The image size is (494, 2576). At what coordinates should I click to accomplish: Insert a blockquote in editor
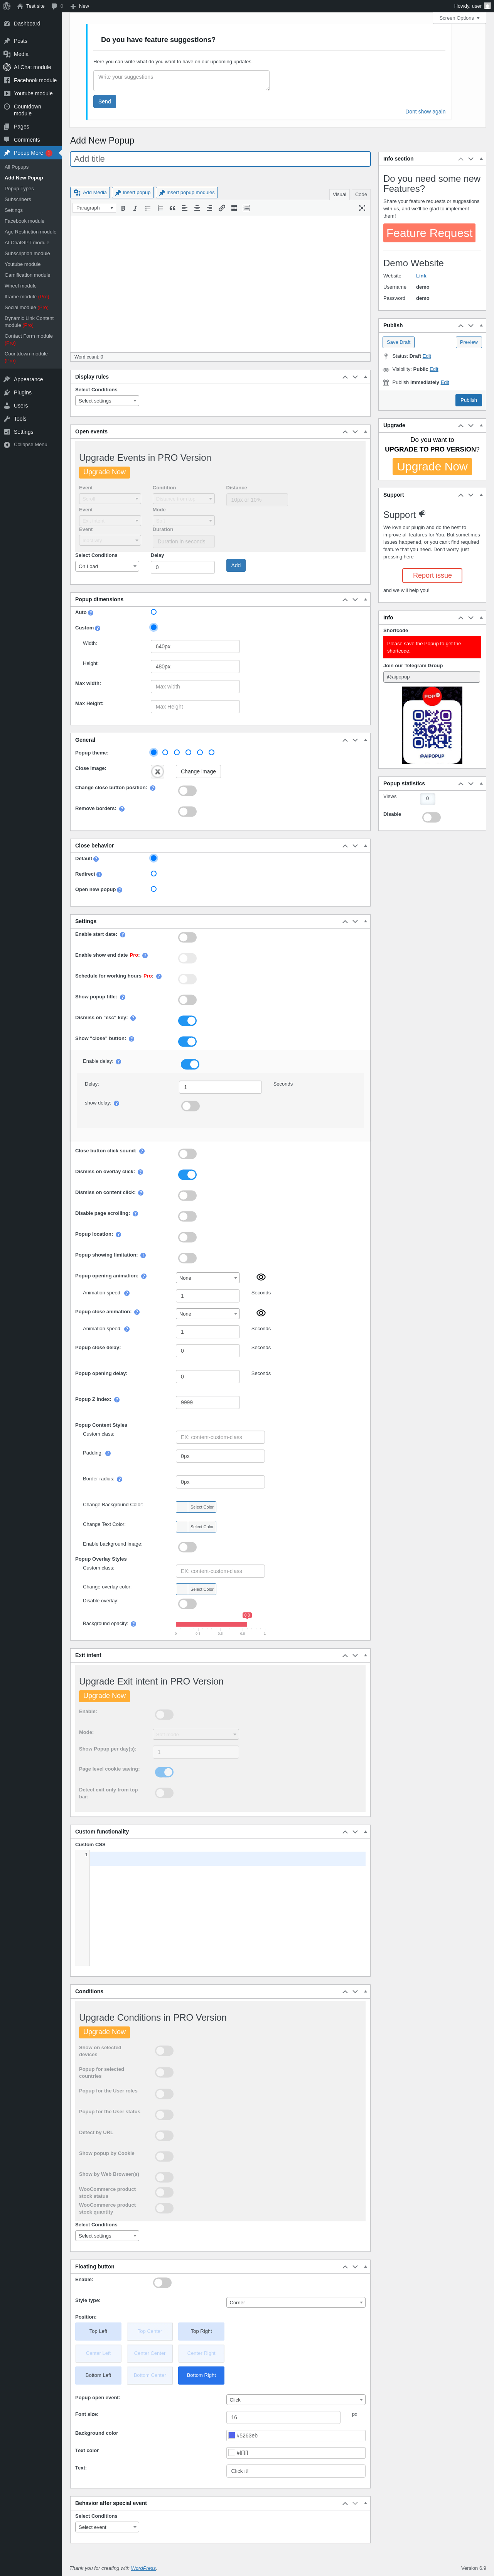pyautogui.click(x=172, y=208)
